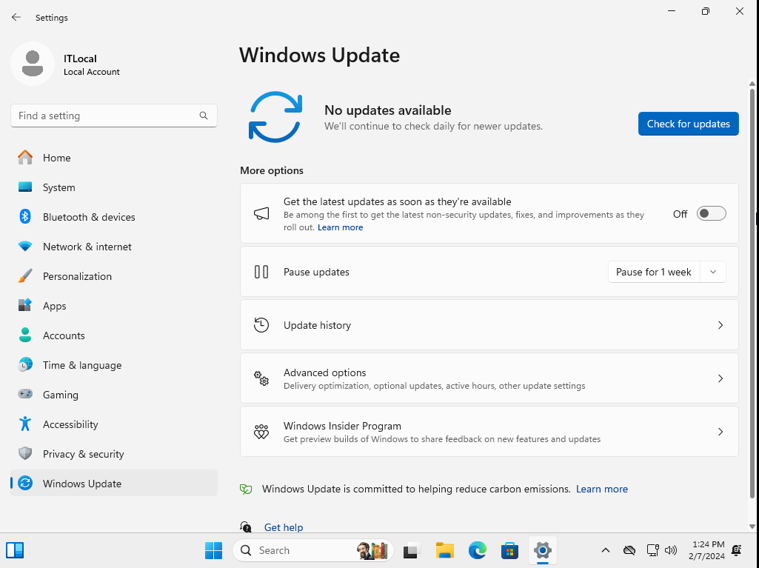This screenshot has height=568, width=759.
Task: Click the back arrow next to Settings
Action: tap(16, 18)
